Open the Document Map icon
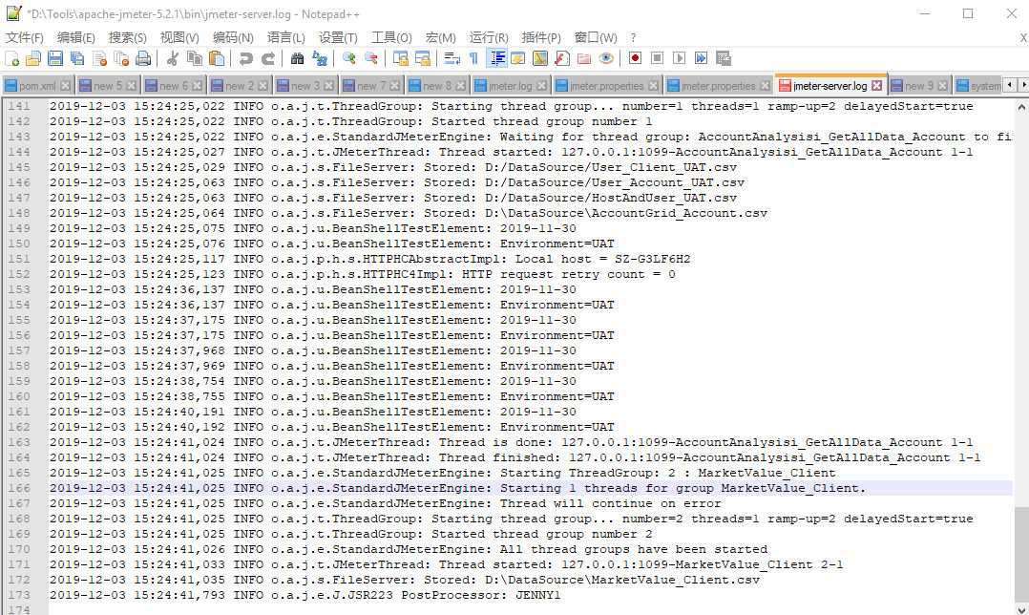 540,58
